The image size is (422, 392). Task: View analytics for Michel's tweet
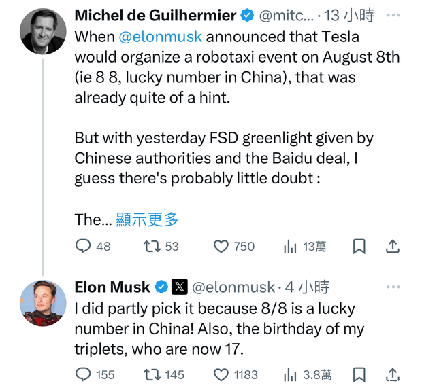tap(291, 246)
